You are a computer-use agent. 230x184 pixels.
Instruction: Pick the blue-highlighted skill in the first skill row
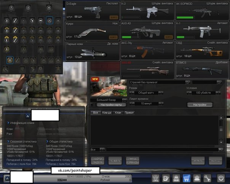tap(50, 21)
